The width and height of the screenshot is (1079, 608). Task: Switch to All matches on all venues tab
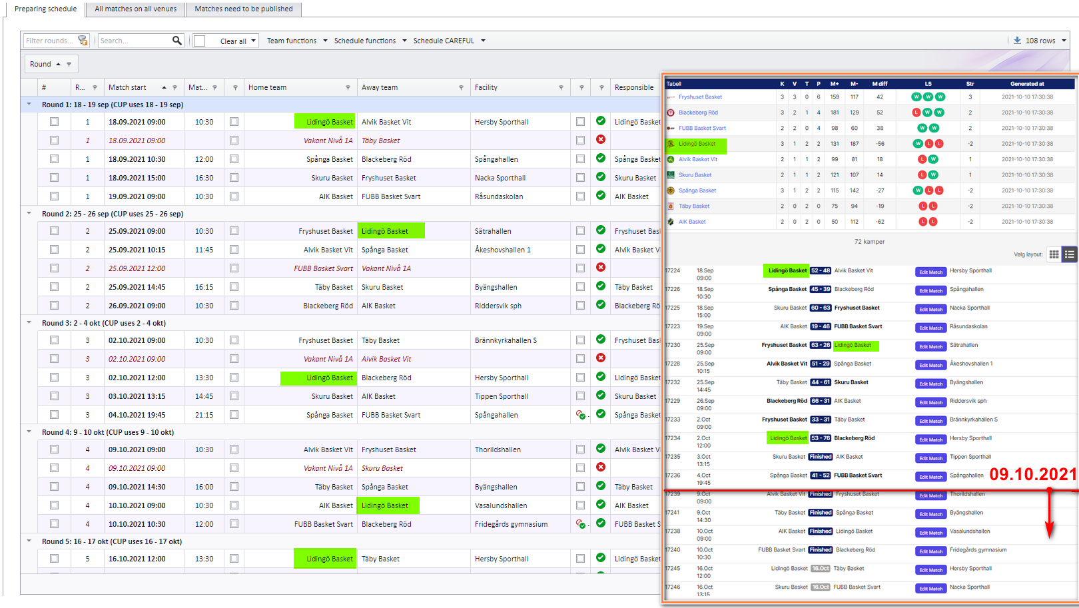coord(136,9)
